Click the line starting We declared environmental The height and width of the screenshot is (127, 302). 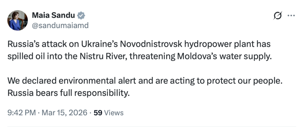[145, 81]
